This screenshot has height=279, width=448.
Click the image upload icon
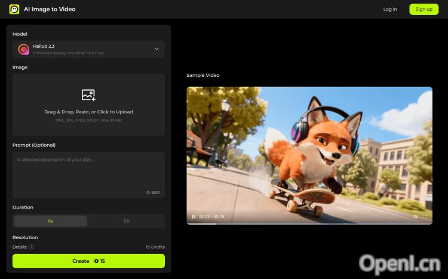pos(88,95)
